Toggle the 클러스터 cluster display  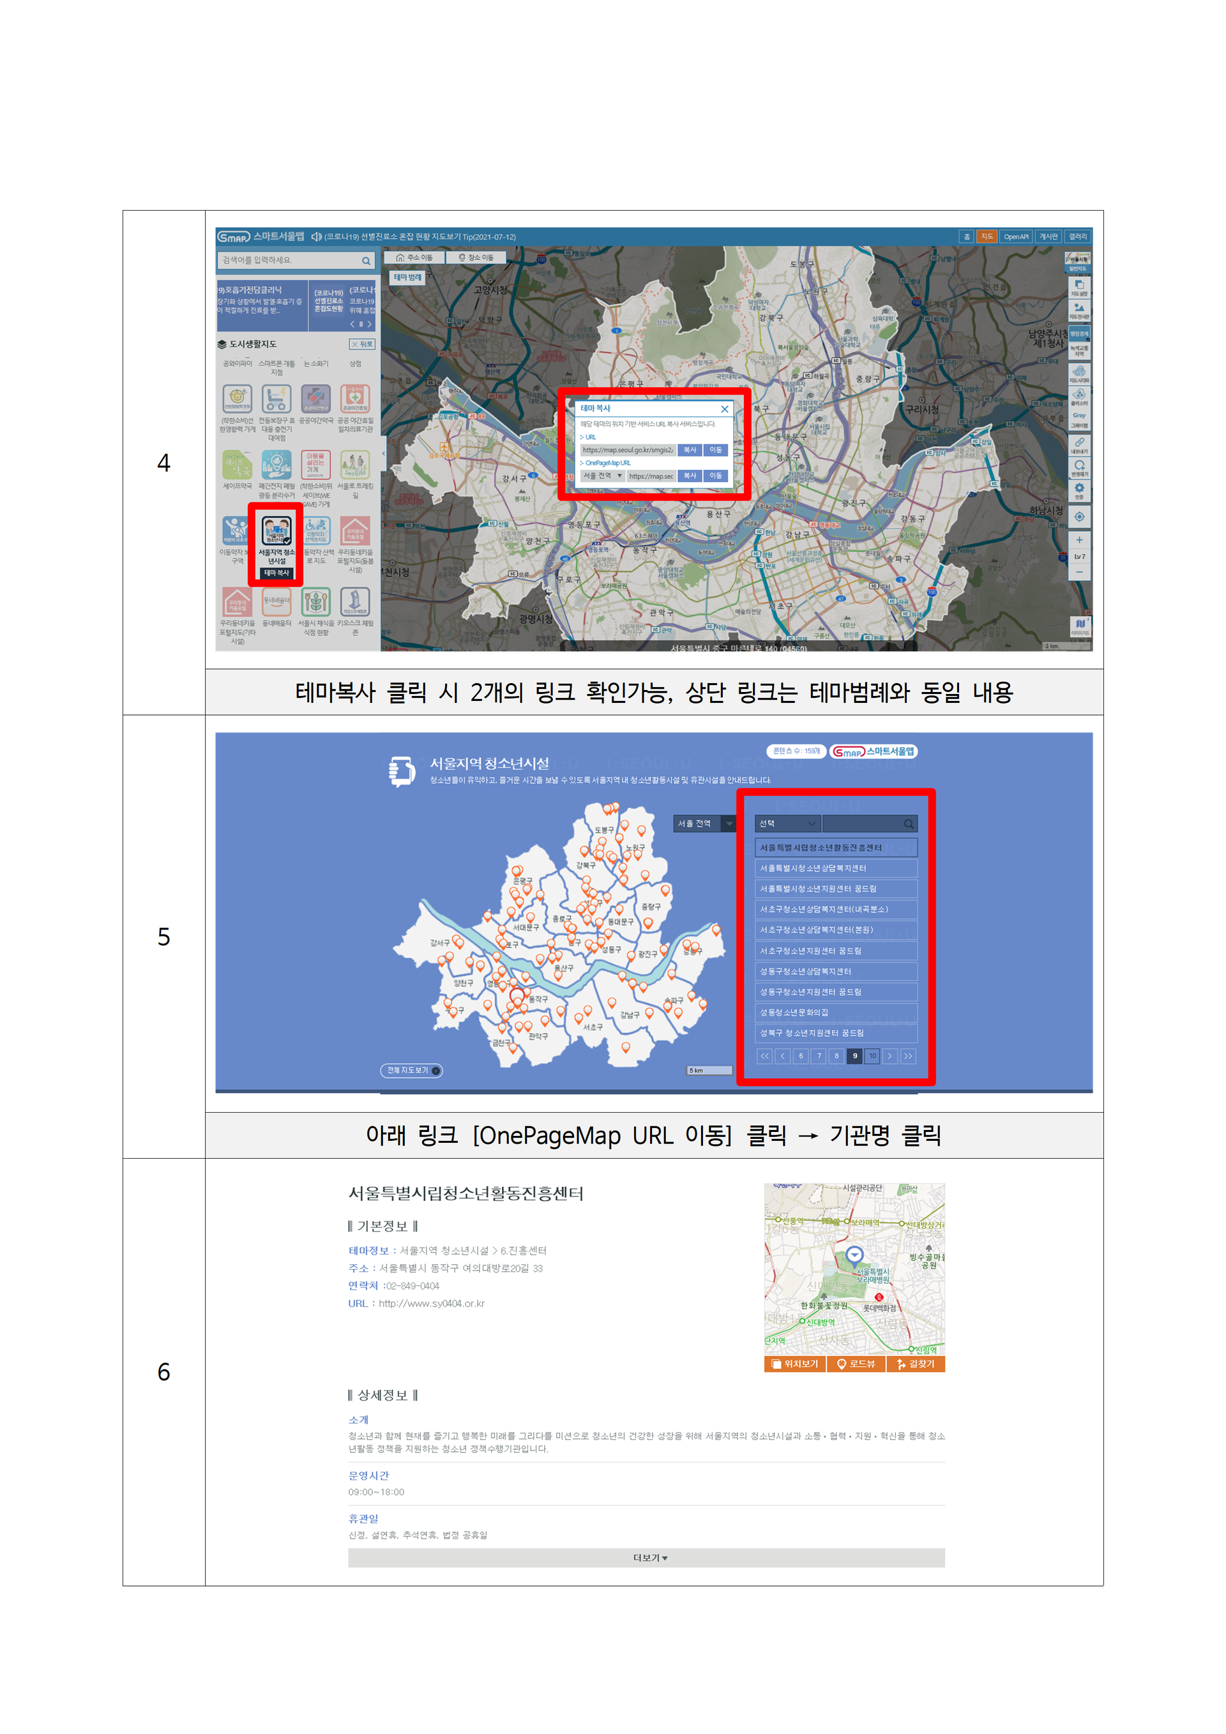(1079, 397)
